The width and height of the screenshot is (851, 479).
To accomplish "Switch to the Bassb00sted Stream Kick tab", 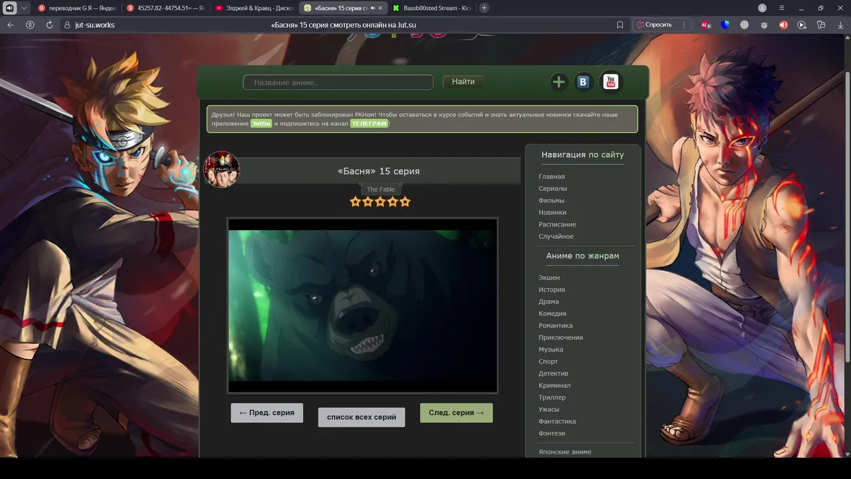I will point(431,8).
